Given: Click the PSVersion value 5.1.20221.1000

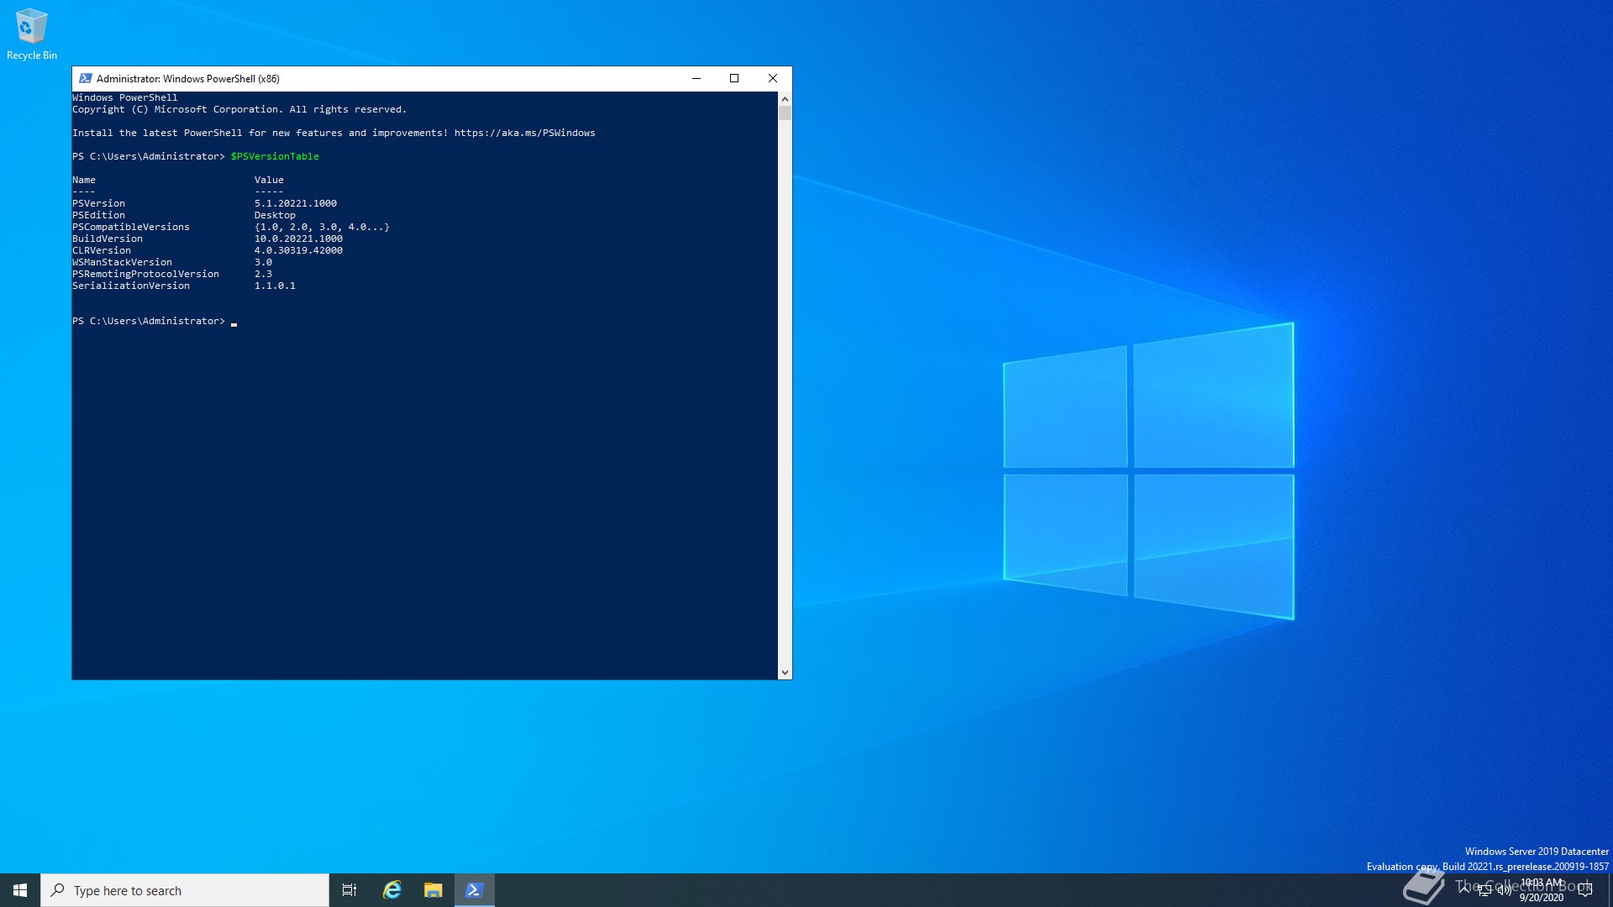Looking at the screenshot, I should [296, 203].
